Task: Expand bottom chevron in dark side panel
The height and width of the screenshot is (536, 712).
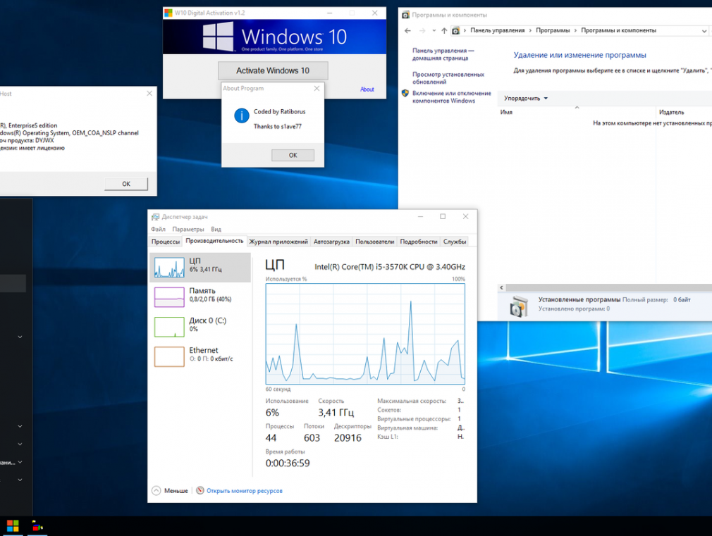Action: pos(20,480)
